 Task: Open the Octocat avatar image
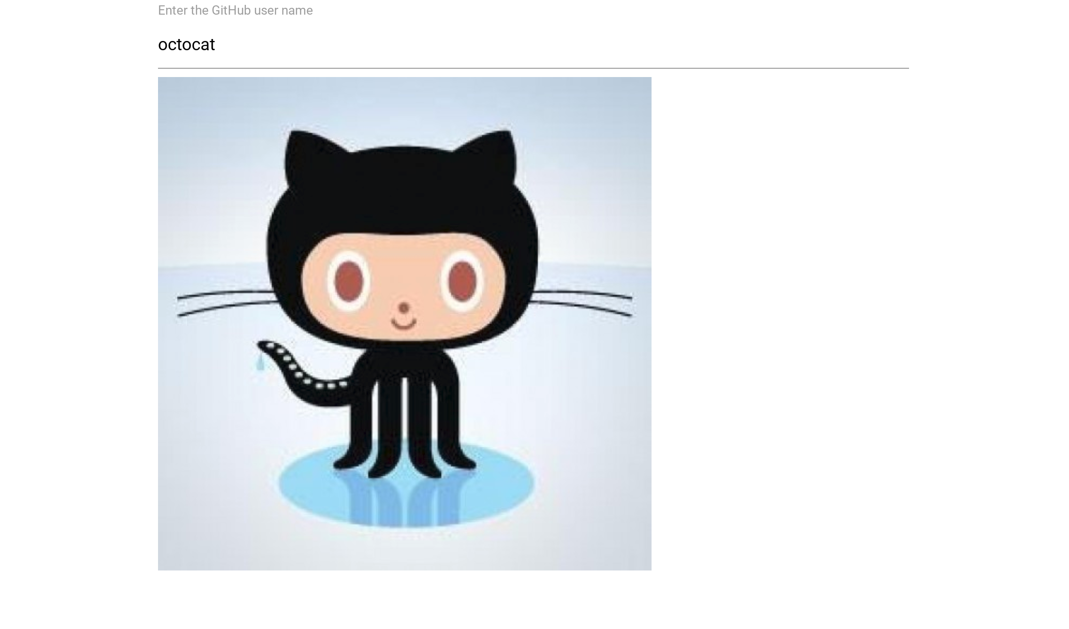point(404,324)
